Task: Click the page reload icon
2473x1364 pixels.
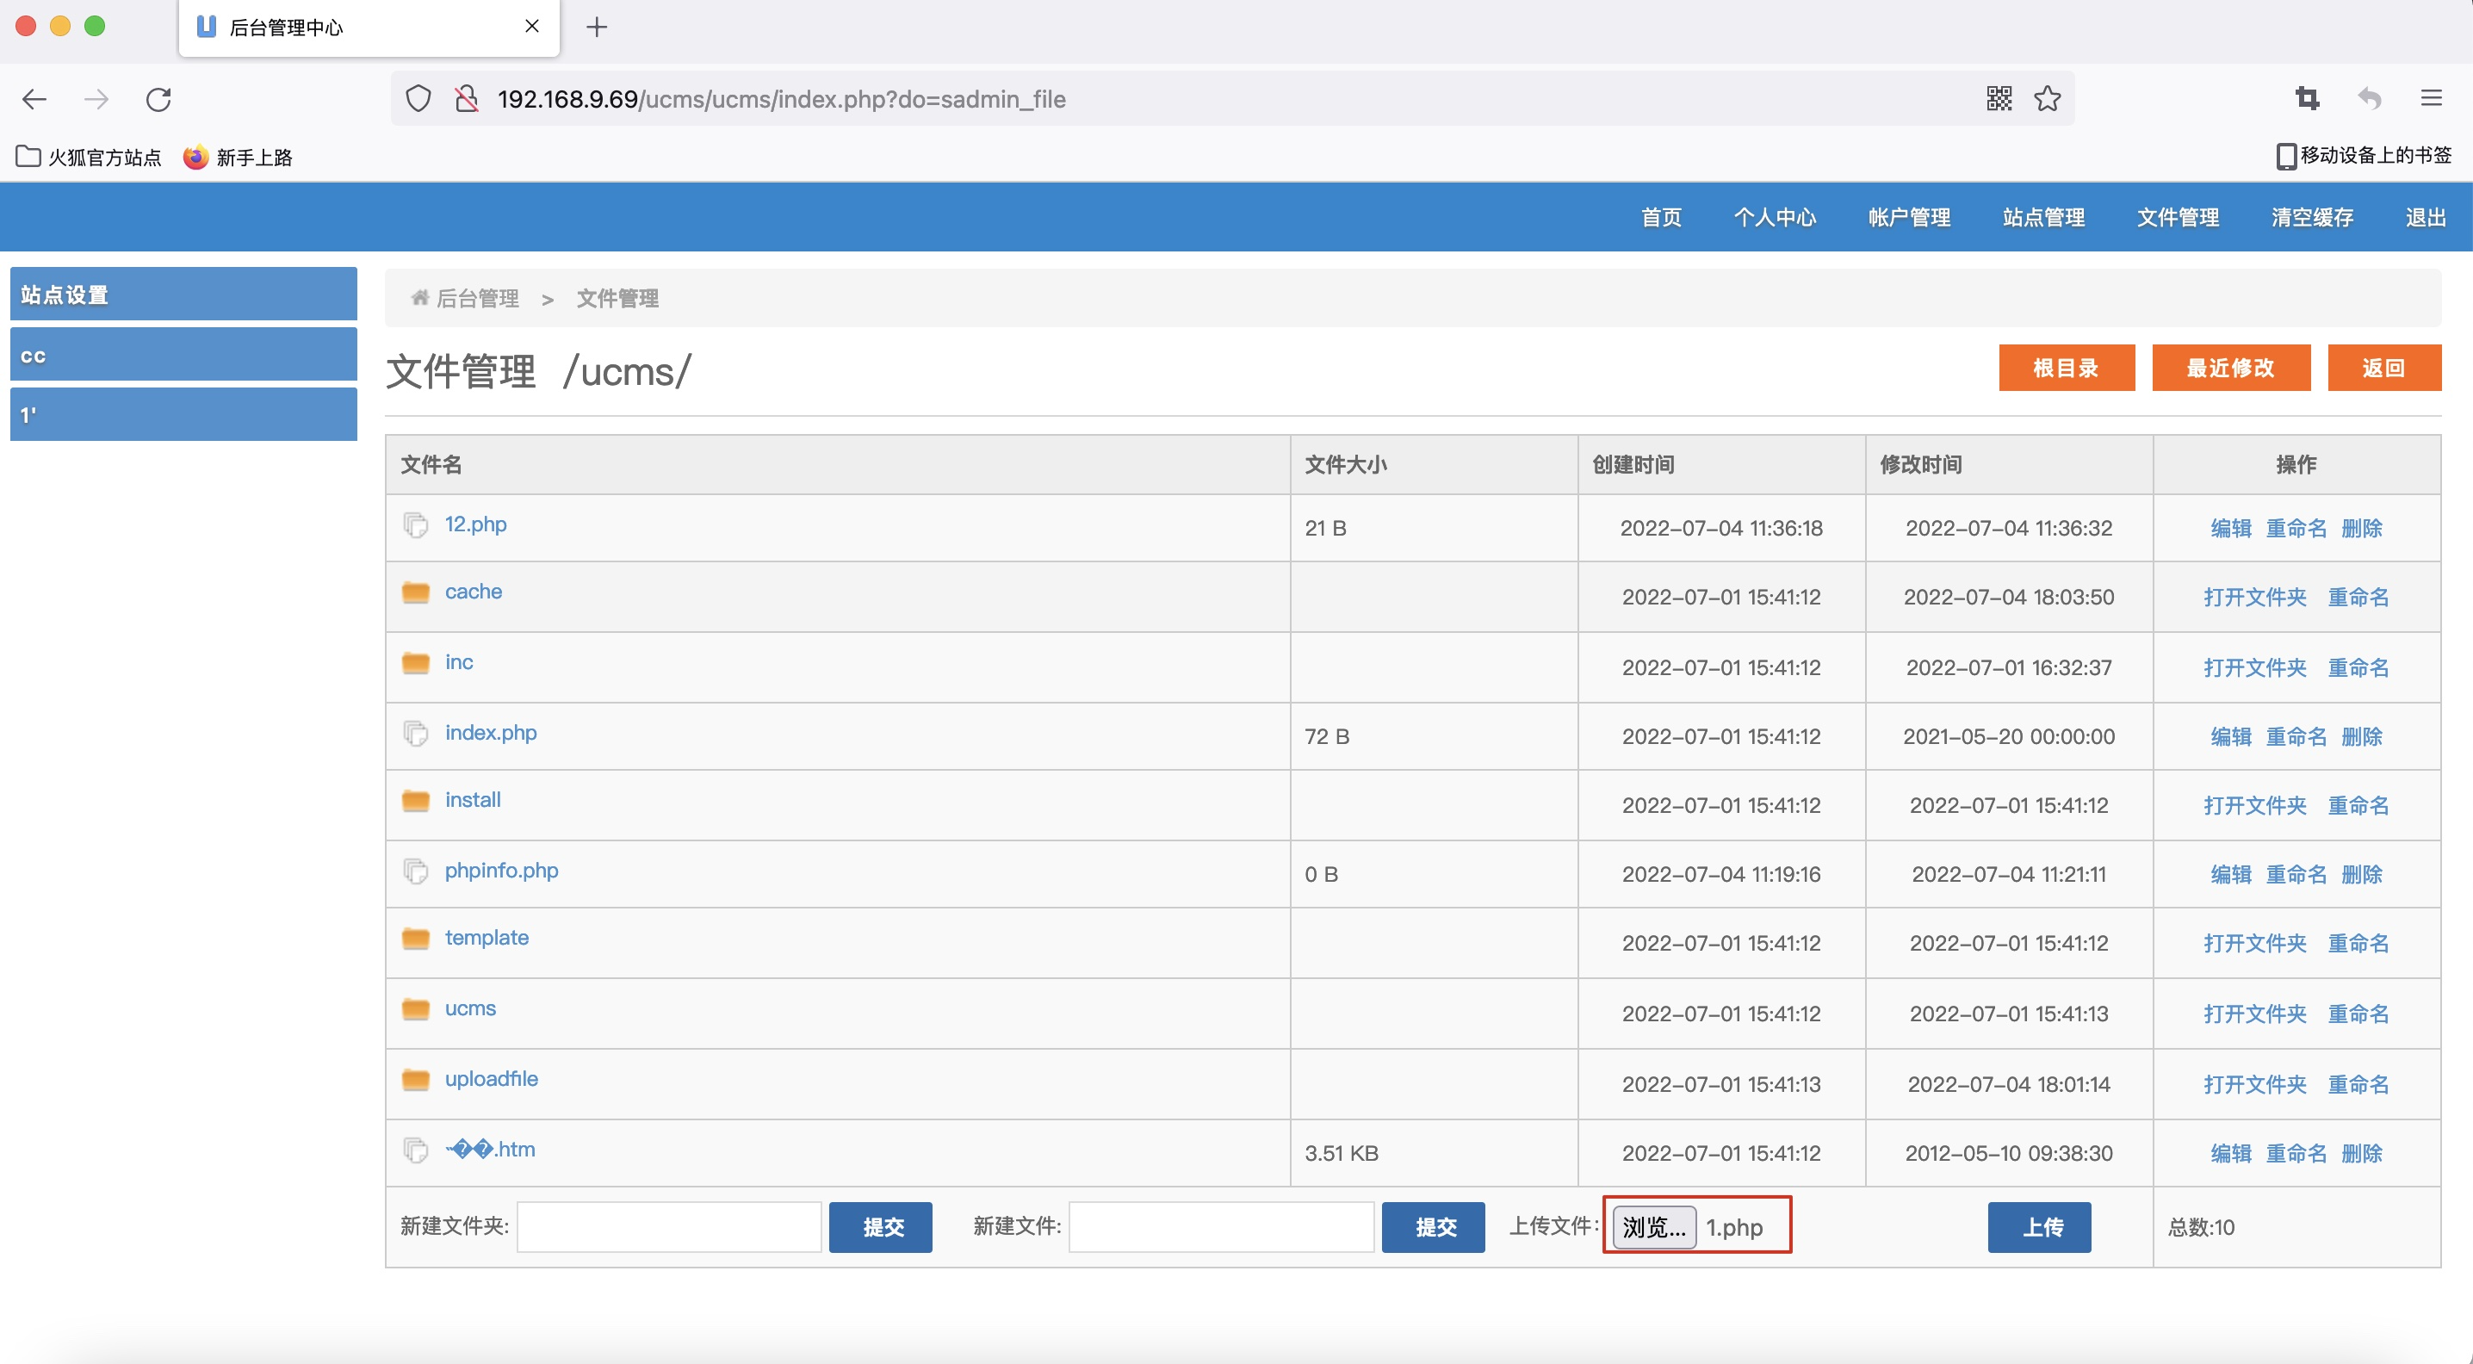Action: tap(158, 98)
